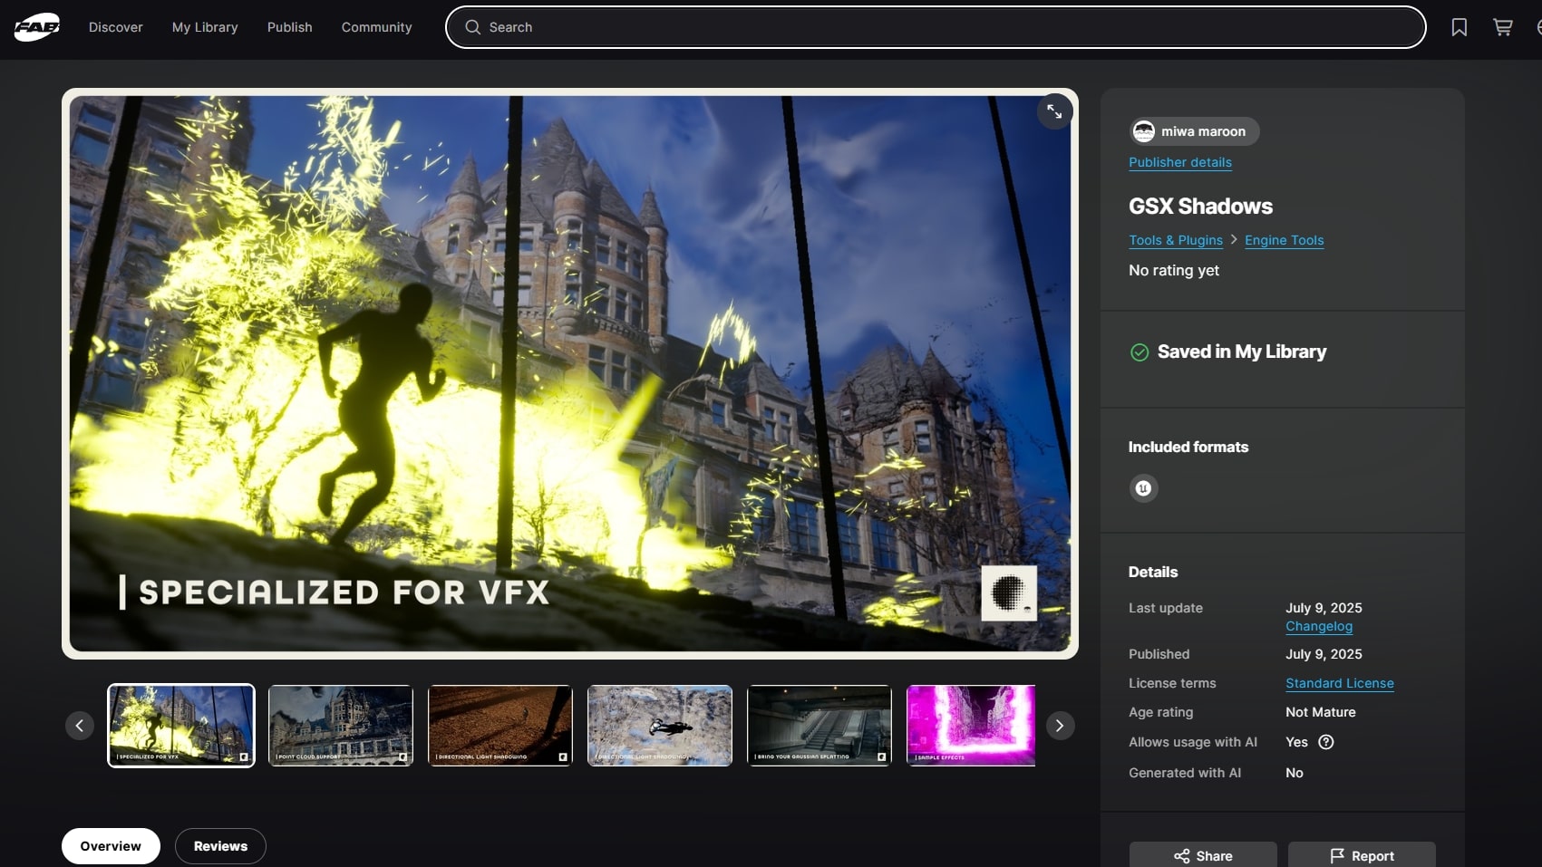The image size is (1542, 867).
Task: Switch to the Reviews tab
Action: pos(220,846)
